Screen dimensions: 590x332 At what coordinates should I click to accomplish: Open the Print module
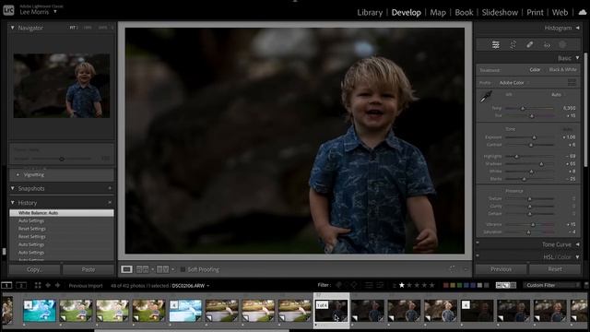[535, 12]
